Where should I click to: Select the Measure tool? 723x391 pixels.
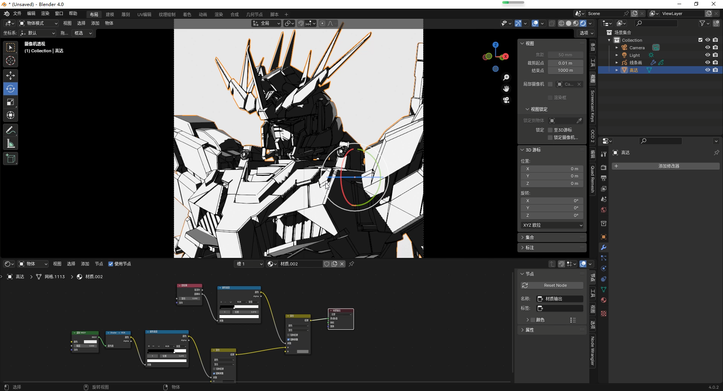point(11,144)
